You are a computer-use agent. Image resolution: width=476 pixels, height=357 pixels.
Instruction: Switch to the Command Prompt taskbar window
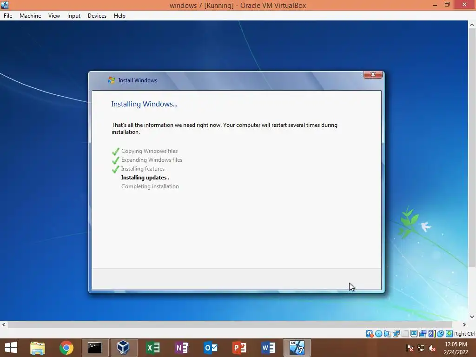pyautogui.click(x=95, y=348)
